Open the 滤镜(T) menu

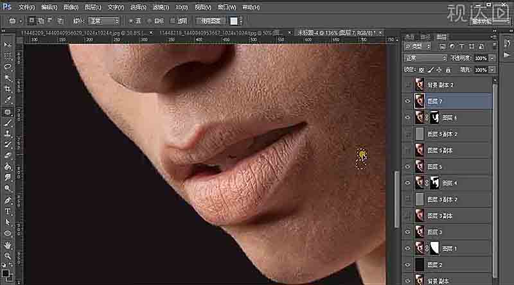(x=161, y=7)
